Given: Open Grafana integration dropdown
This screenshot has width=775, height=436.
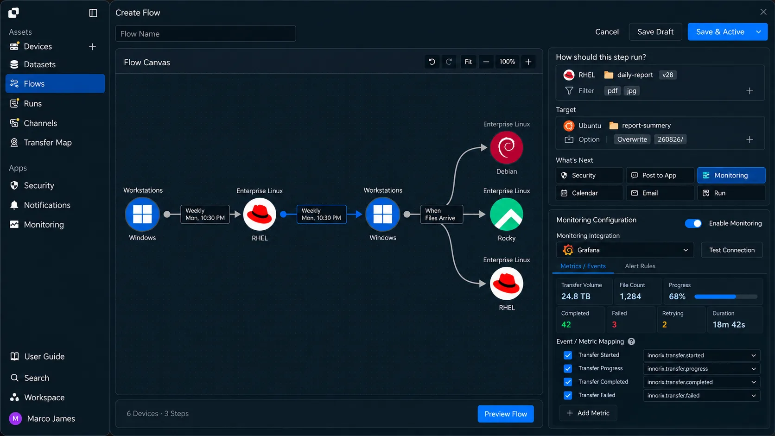Looking at the screenshot, I should (x=625, y=250).
